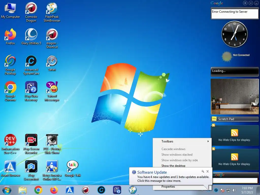
Task: Click the Google Talk desktop icon
Action: 73,169
